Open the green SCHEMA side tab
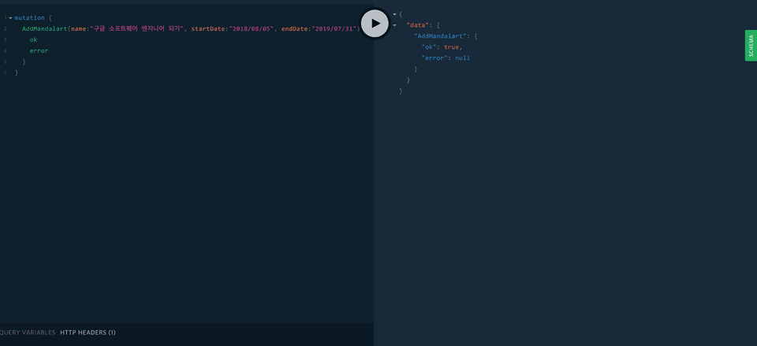The image size is (757, 346). pyautogui.click(x=751, y=46)
